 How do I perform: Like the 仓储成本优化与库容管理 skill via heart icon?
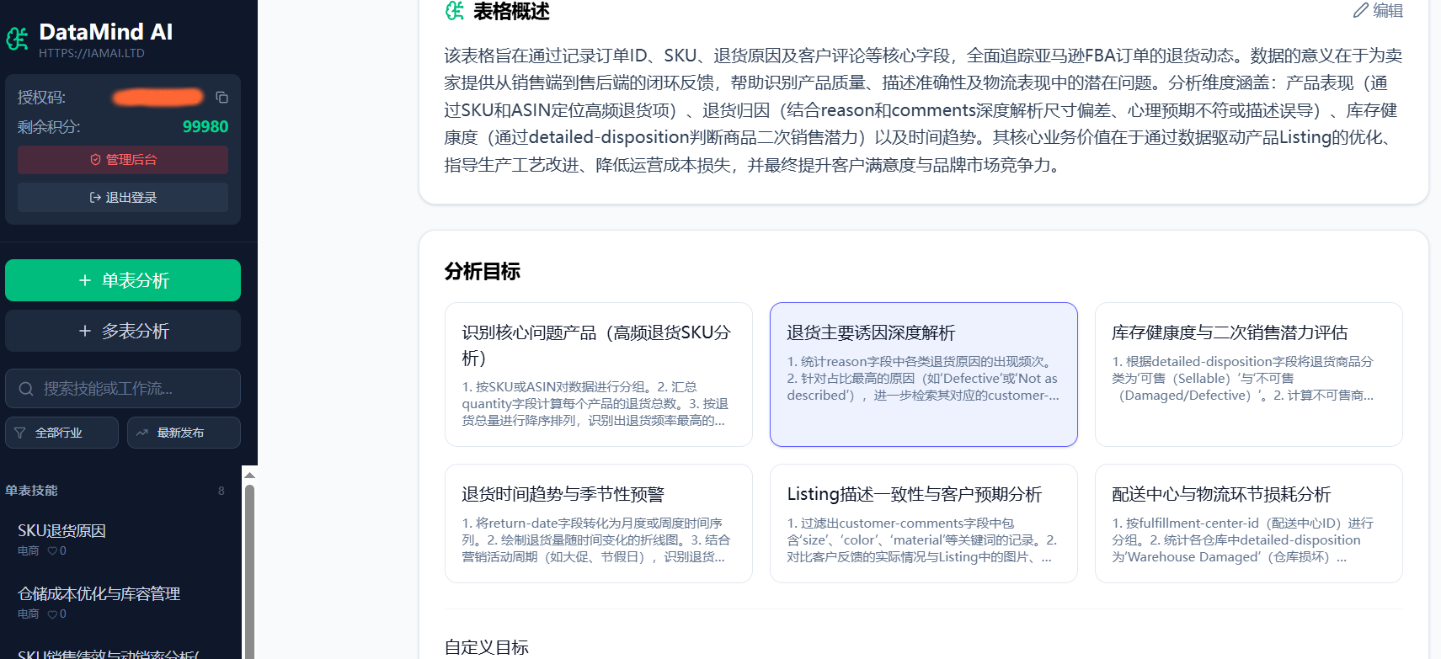pyautogui.click(x=52, y=614)
